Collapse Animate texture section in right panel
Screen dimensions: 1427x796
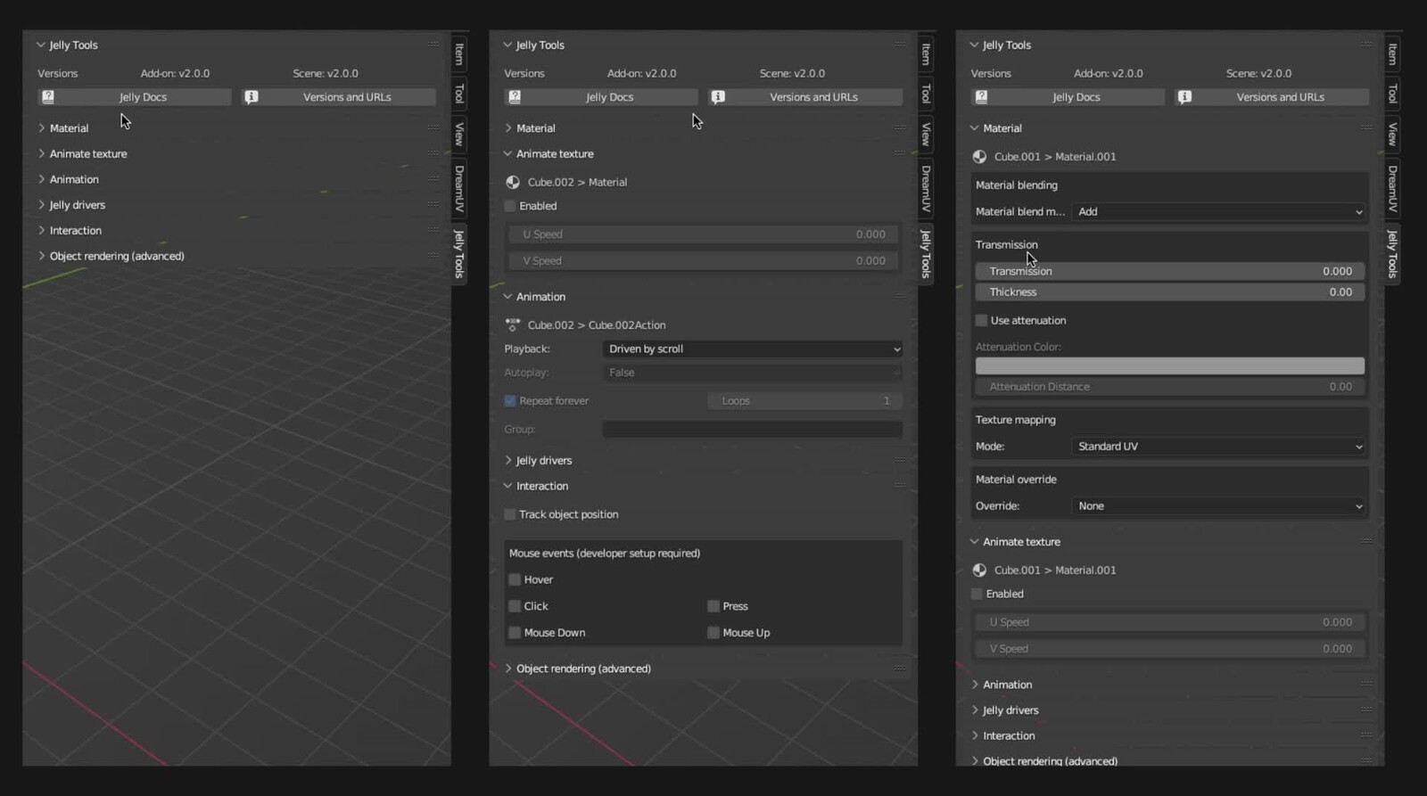coord(975,542)
